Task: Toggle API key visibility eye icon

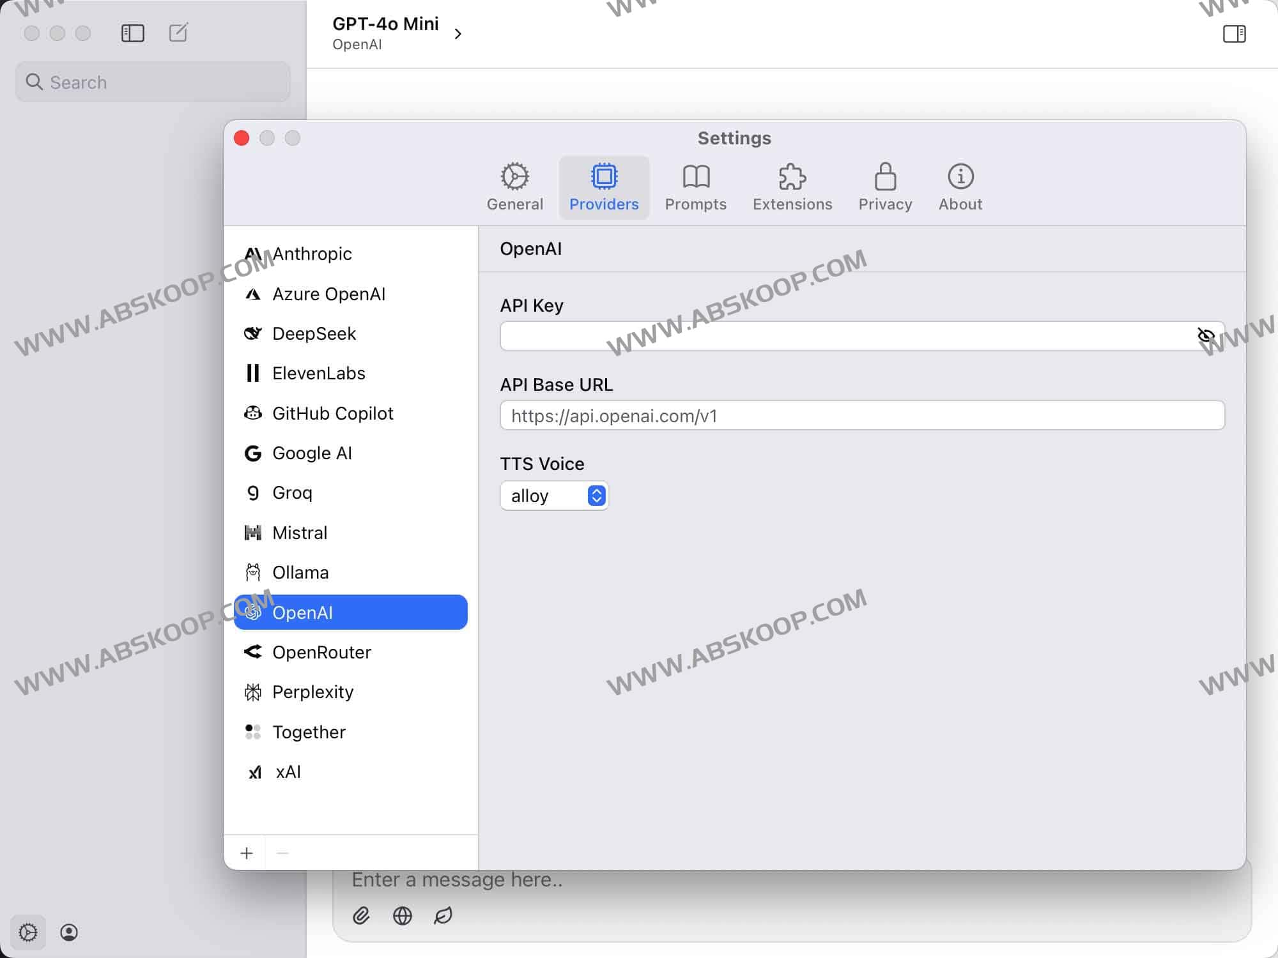Action: click(1205, 336)
